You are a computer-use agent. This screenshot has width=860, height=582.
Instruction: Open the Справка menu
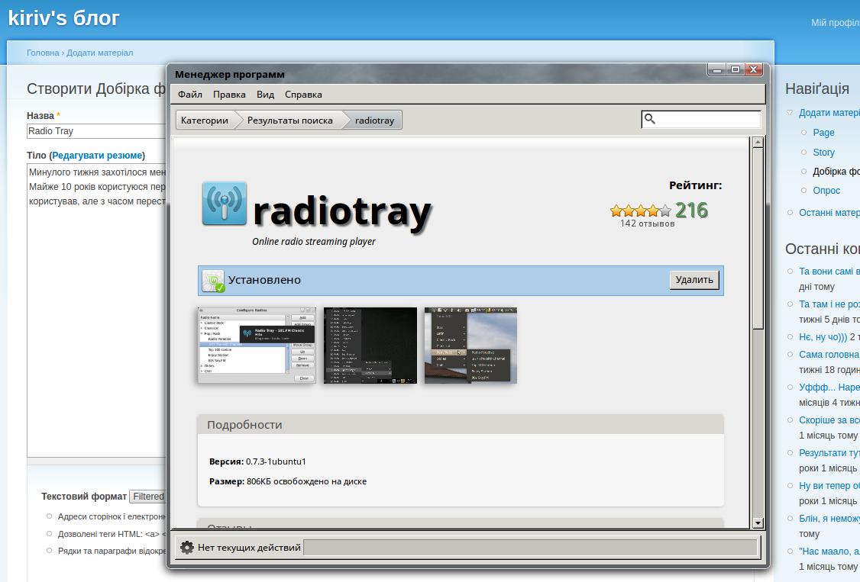tap(303, 95)
